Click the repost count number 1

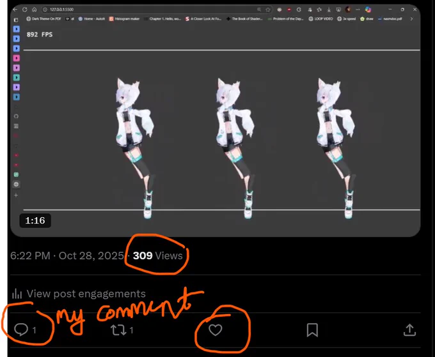[131, 330]
